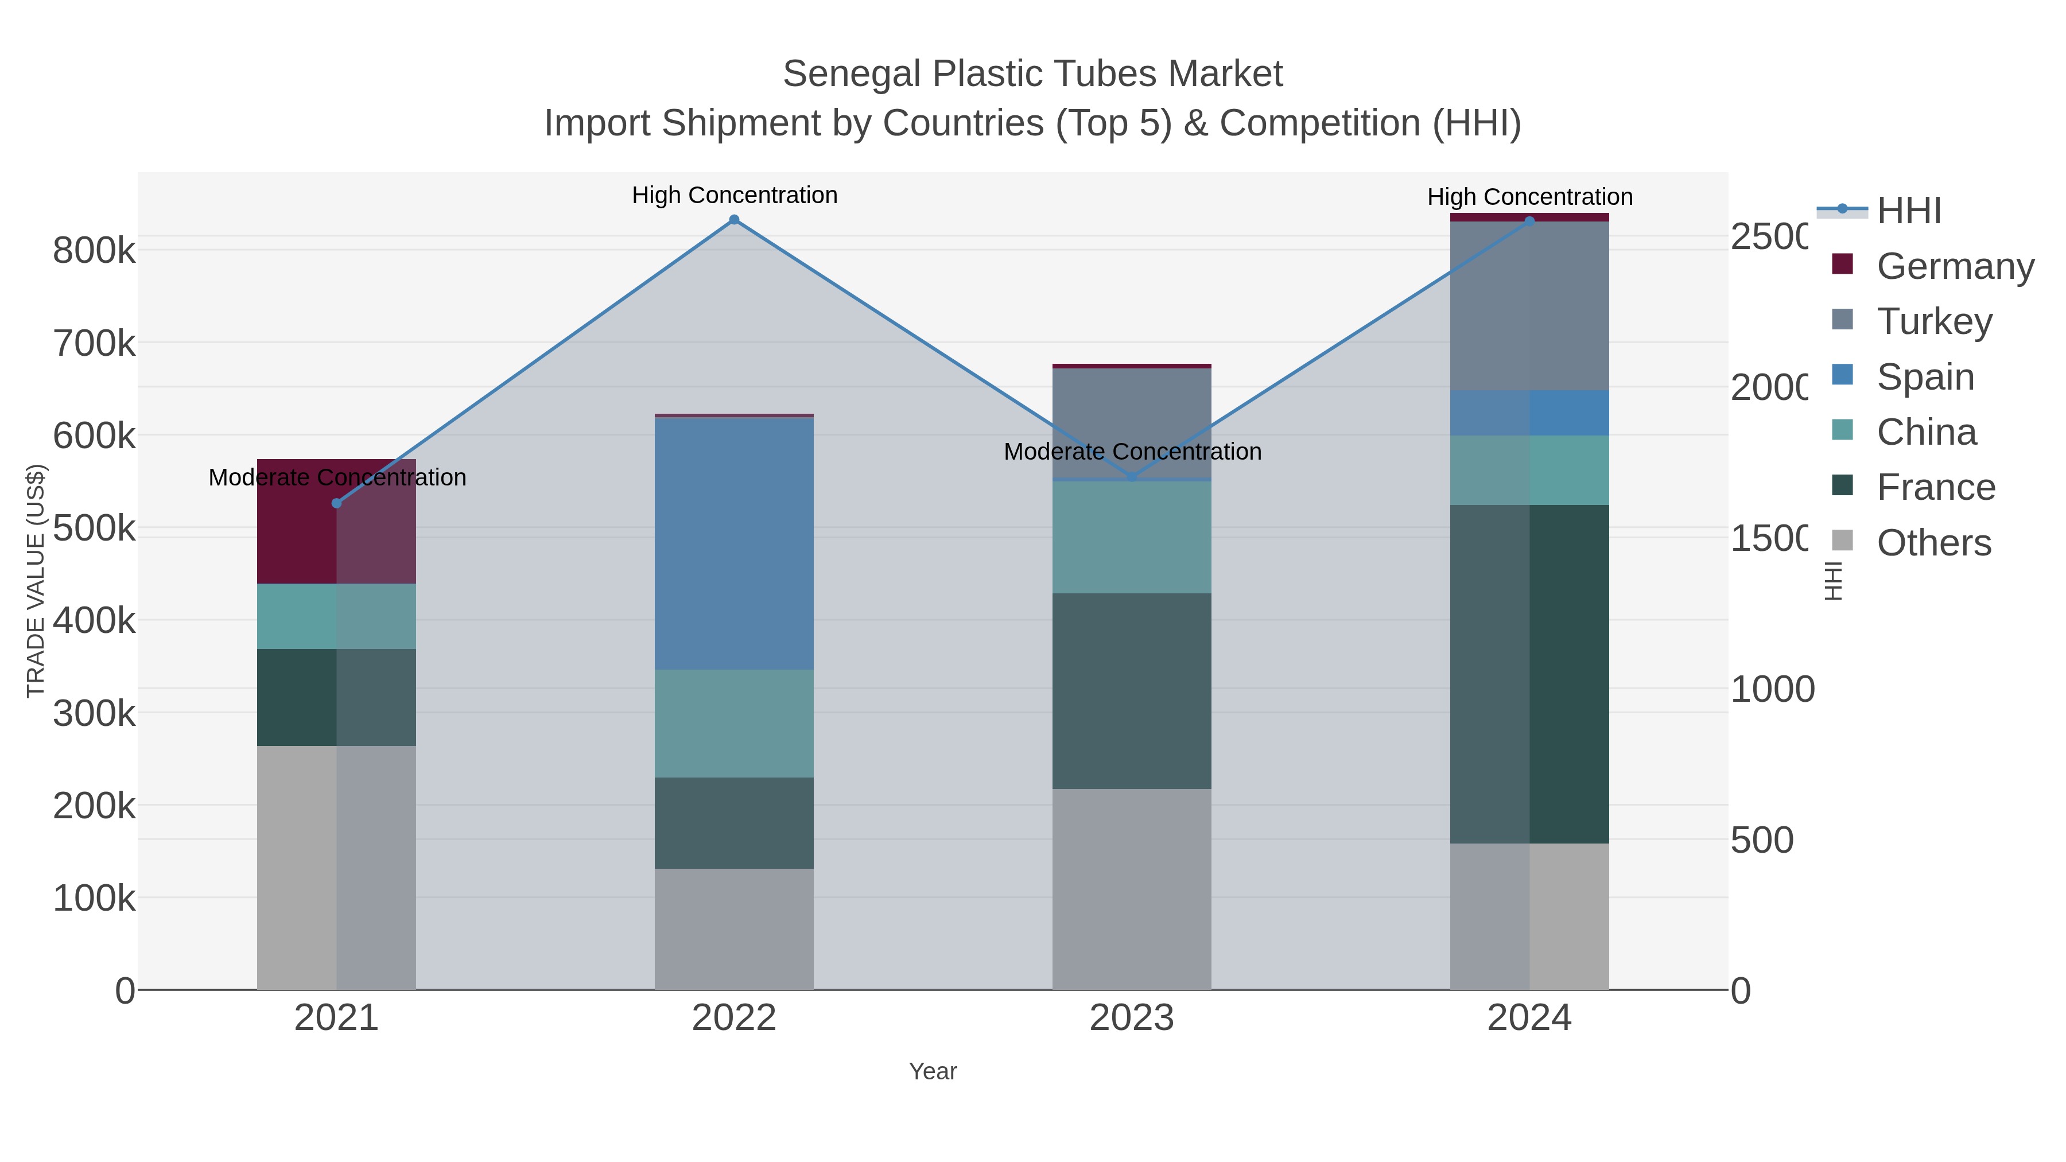Click the 'Year' x-axis title
Screen dimensions: 2066x1162
[x=933, y=1071]
